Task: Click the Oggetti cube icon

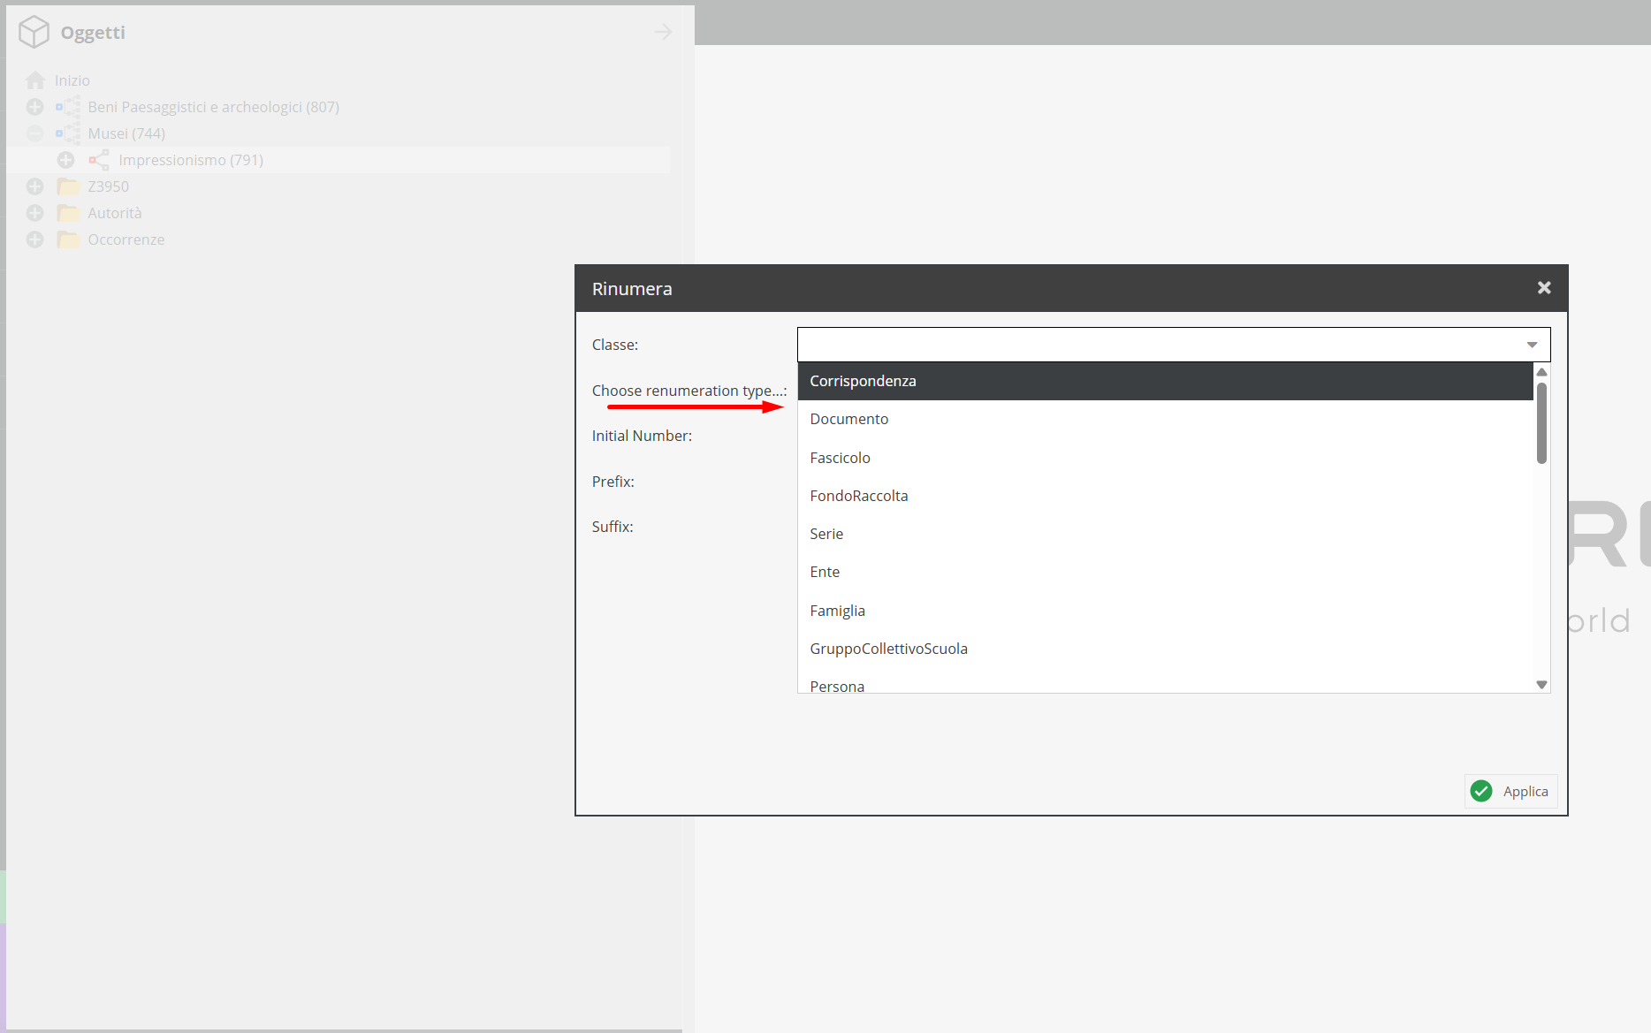Action: [34, 32]
